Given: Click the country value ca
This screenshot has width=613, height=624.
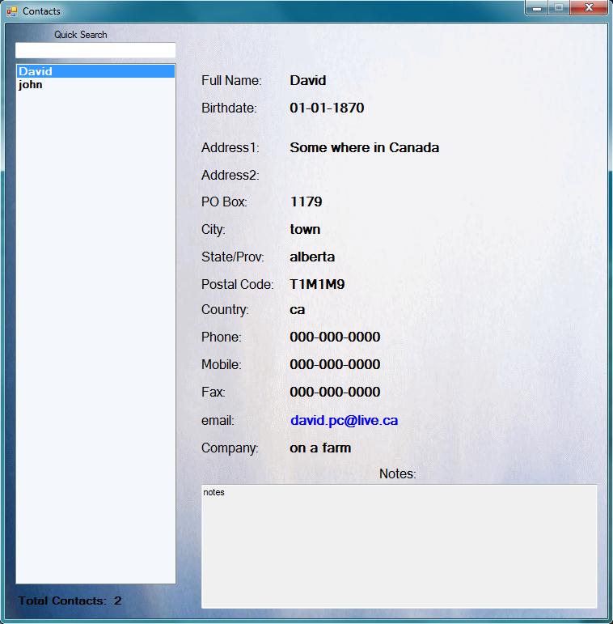Looking at the screenshot, I should (x=298, y=310).
